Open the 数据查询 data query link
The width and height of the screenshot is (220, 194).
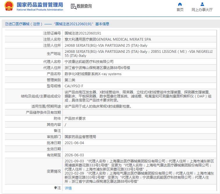84,6
